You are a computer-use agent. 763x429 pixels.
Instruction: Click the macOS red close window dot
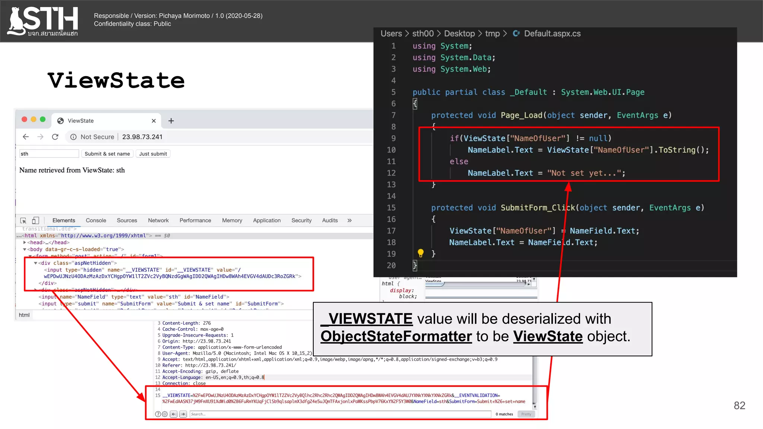click(24, 119)
